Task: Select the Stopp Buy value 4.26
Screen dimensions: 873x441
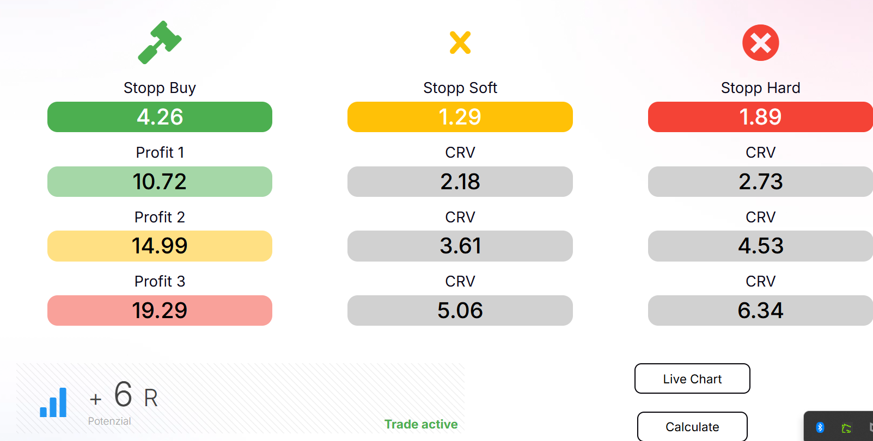Action: point(160,117)
